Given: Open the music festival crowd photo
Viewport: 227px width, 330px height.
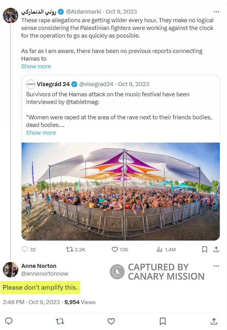Looking at the screenshot, I should point(121,191).
